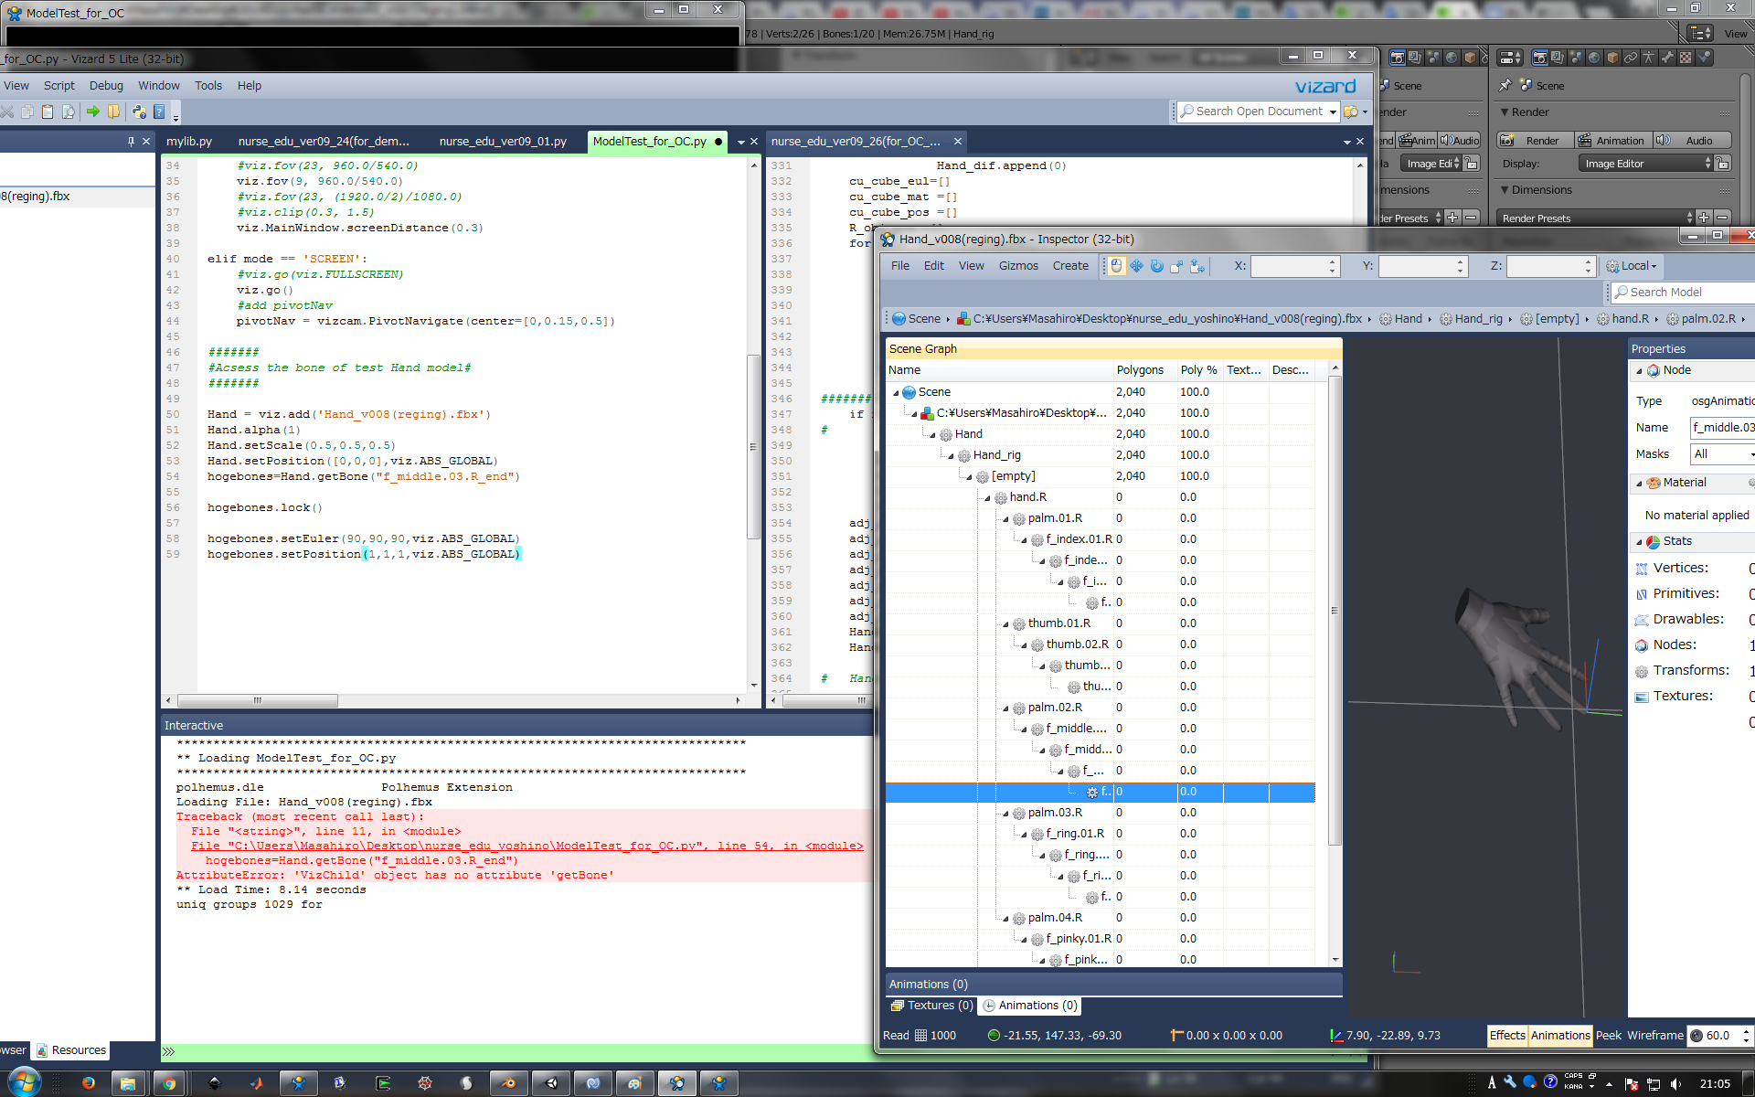The image size is (1755, 1097).
Task: Click the Blender icon in the taskbar
Action: 508,1083
